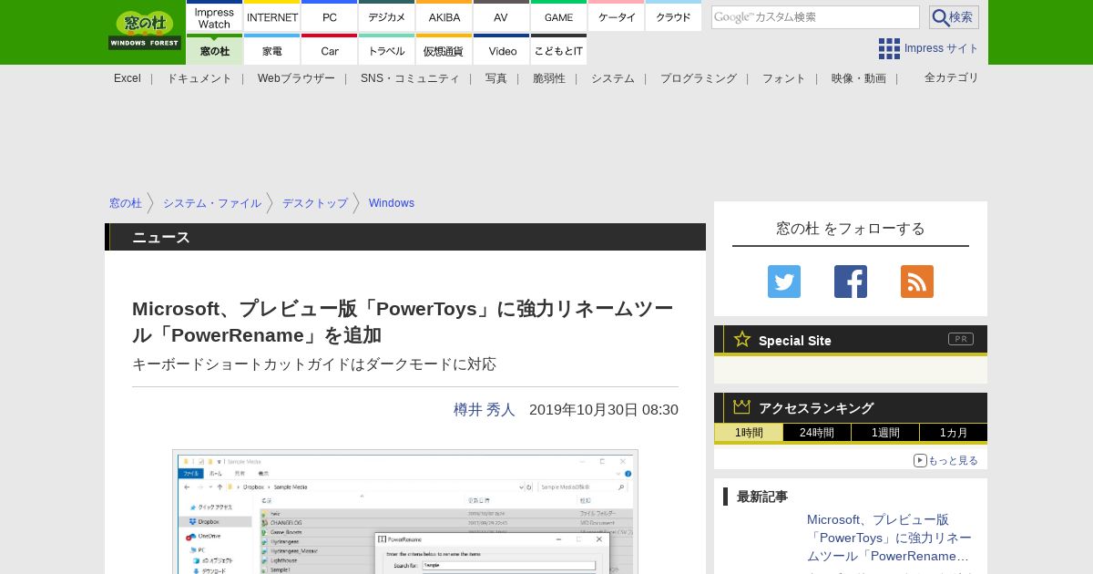The width and height of the screenshot is (1093, 574).
Task: Open the 家電 site tab
Action: (x=272, y=50)
